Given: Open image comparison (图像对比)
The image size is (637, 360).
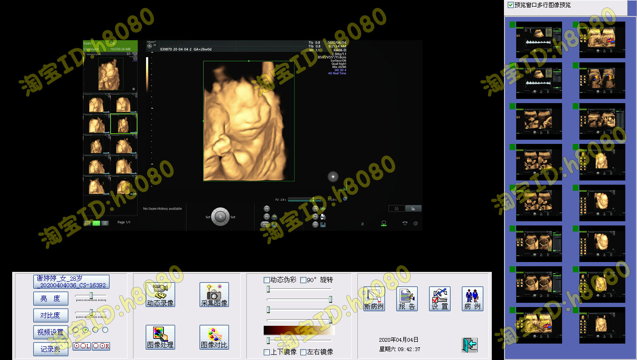Looking at the screenshot, I should point(214,337).
